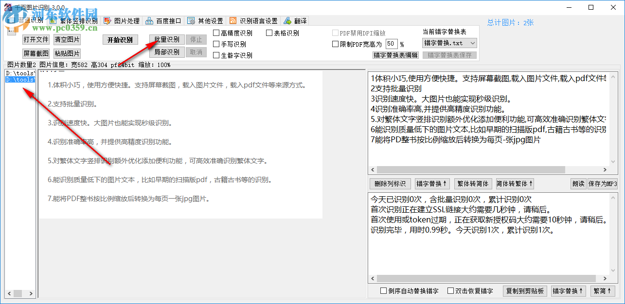Image resolution: width=625 pixels, height=304 pixels.
Task: Click the 复制到剪贴板 button
Action: tap(525, 291)
